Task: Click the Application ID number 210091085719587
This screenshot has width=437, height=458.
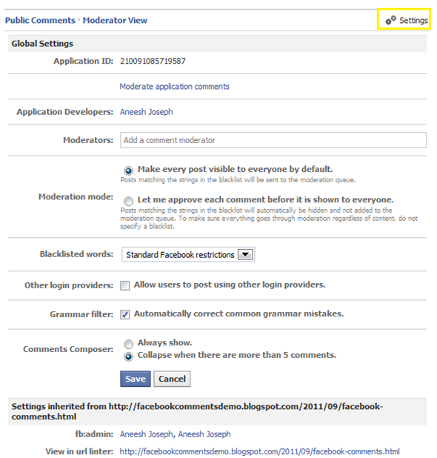Action: click(x=153, y=61)
